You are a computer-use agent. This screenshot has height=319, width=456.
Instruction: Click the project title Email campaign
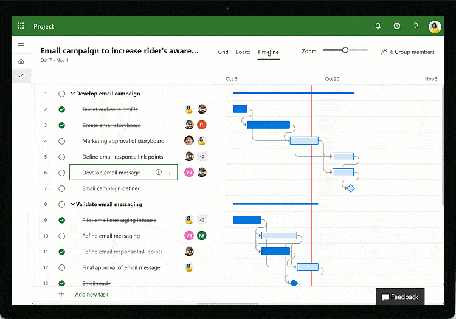[x=120, y=51]
